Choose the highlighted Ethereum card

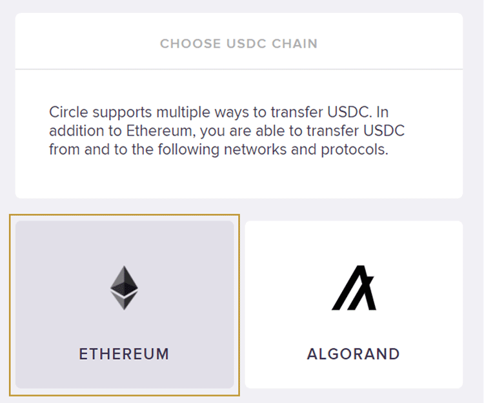pyautogui.click(x=125, y=304)
